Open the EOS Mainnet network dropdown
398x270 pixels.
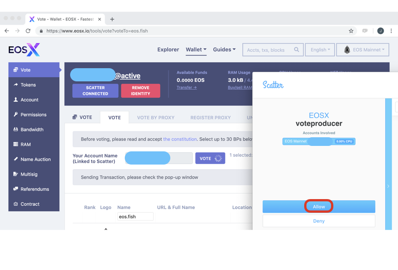point(363,50)
